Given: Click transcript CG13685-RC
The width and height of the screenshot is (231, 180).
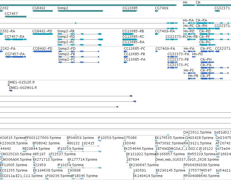Looking at the screenshot, I should (x=133, y=37).
